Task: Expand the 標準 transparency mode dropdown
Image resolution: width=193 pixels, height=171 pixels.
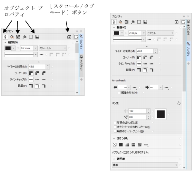Action: (176, 165)
